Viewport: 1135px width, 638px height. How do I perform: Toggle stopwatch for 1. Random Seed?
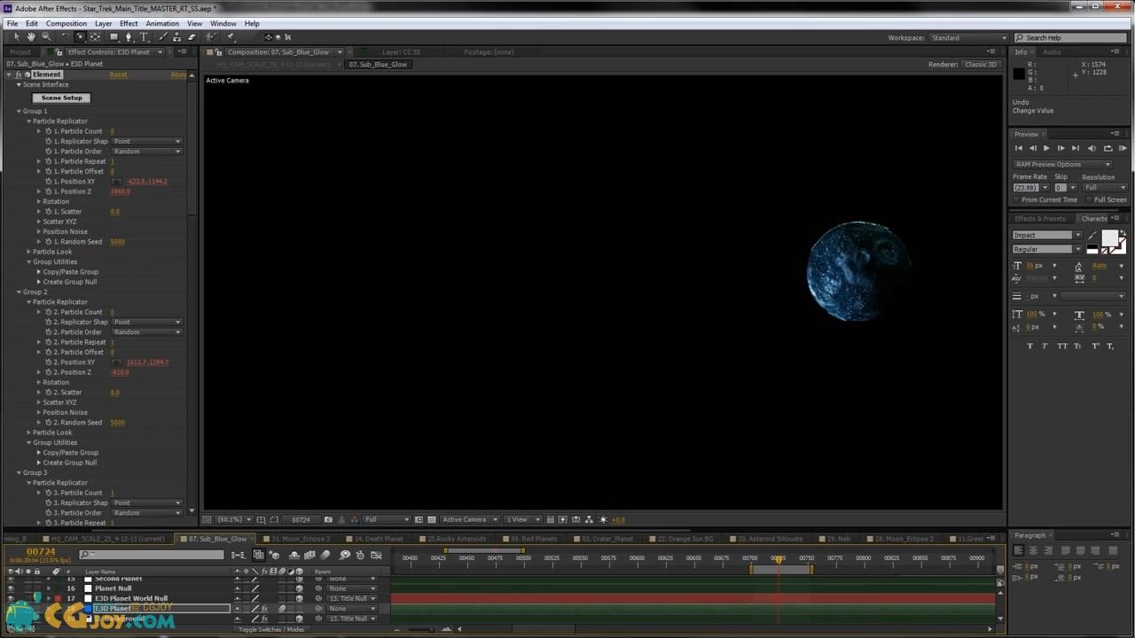[x=49, y=241]
